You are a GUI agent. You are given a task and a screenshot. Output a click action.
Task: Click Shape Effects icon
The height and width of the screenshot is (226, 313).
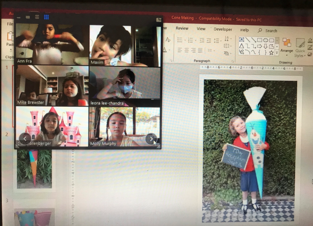pos(310,54)
